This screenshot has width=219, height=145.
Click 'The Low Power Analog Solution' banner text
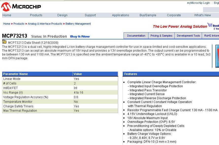tap(180, 26)
